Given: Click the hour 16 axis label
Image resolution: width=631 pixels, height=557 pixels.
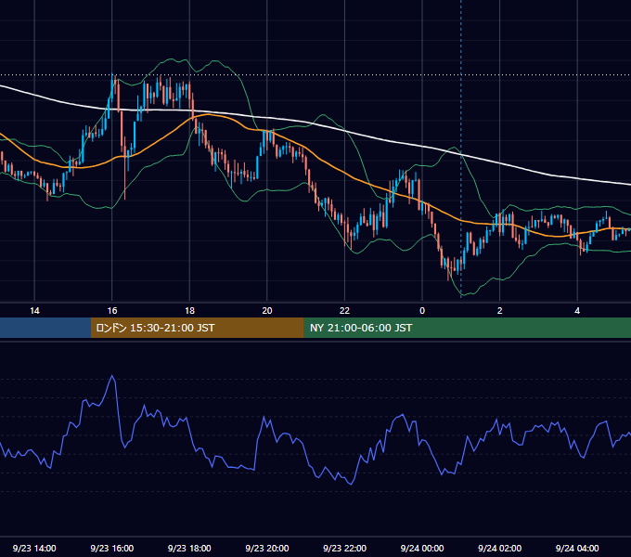Looking at the screenshot, I should click(112, 311).
